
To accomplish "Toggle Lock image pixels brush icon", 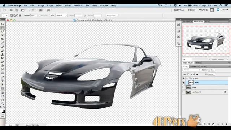I will [x=191, y=74].
